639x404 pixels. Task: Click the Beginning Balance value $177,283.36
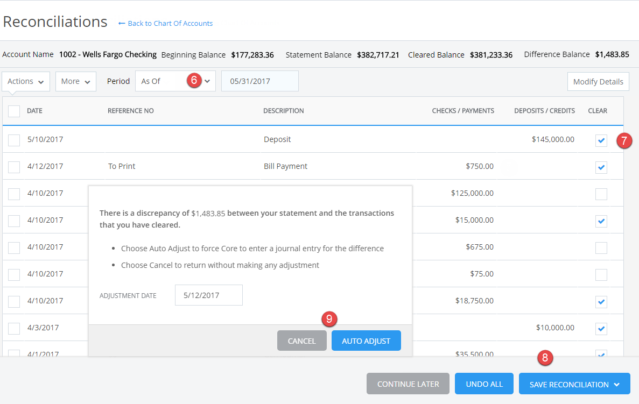point(252,55)
